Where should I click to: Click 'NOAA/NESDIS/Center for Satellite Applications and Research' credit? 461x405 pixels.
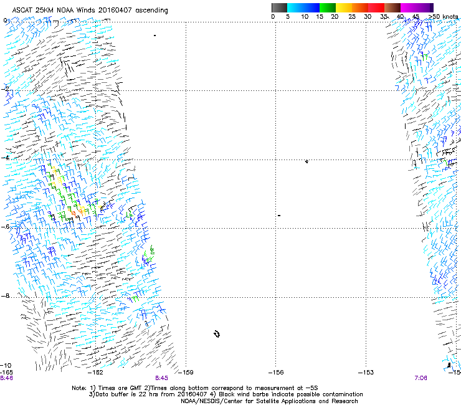[x=269, y=401]
